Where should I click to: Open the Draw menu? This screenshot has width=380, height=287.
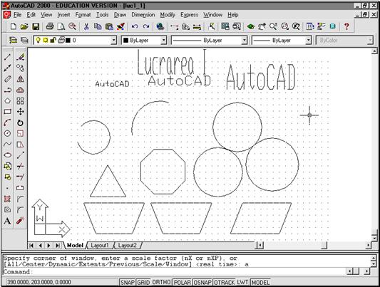pyautogui.click(x=120, y=15)
